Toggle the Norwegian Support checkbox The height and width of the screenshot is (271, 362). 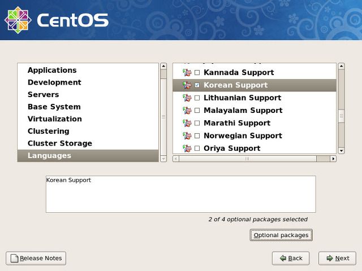[197, 136]
